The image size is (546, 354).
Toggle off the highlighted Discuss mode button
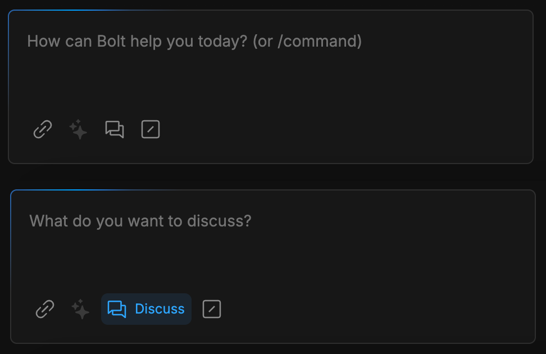click(x=146, y=309)
